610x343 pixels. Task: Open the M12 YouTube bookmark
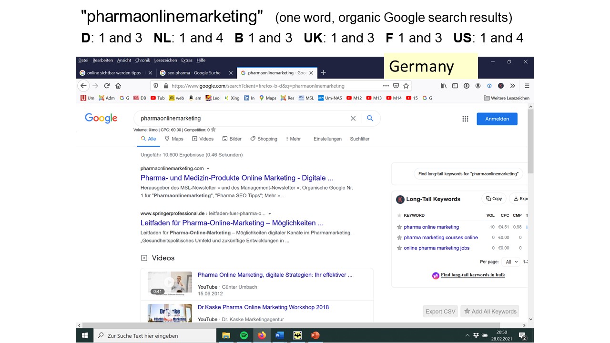(x=354, y=98)
